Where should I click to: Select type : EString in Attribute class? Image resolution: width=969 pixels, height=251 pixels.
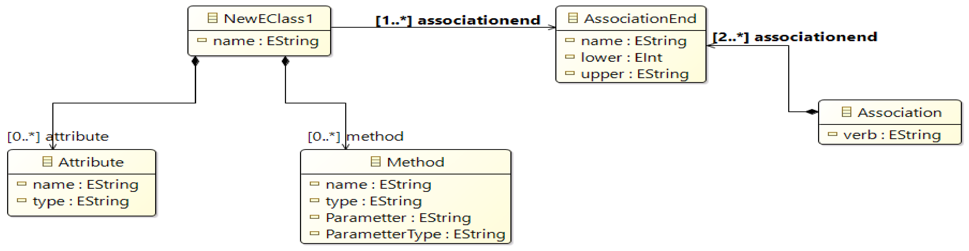81,201
